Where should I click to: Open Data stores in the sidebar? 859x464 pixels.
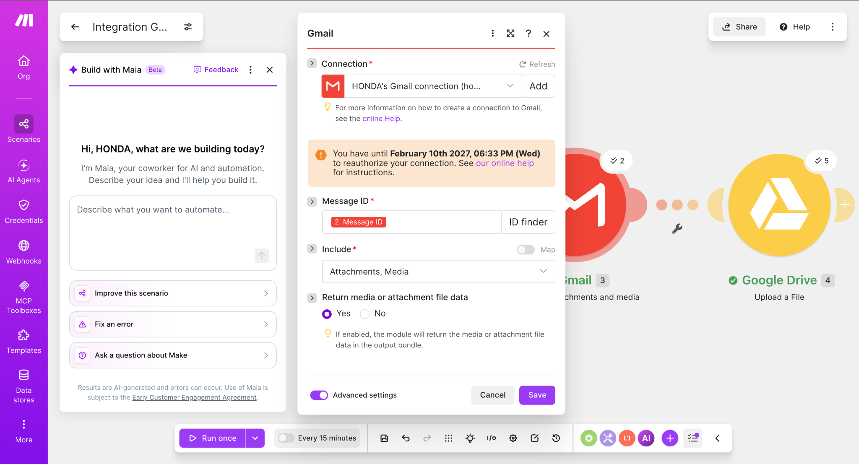point(23,386)
